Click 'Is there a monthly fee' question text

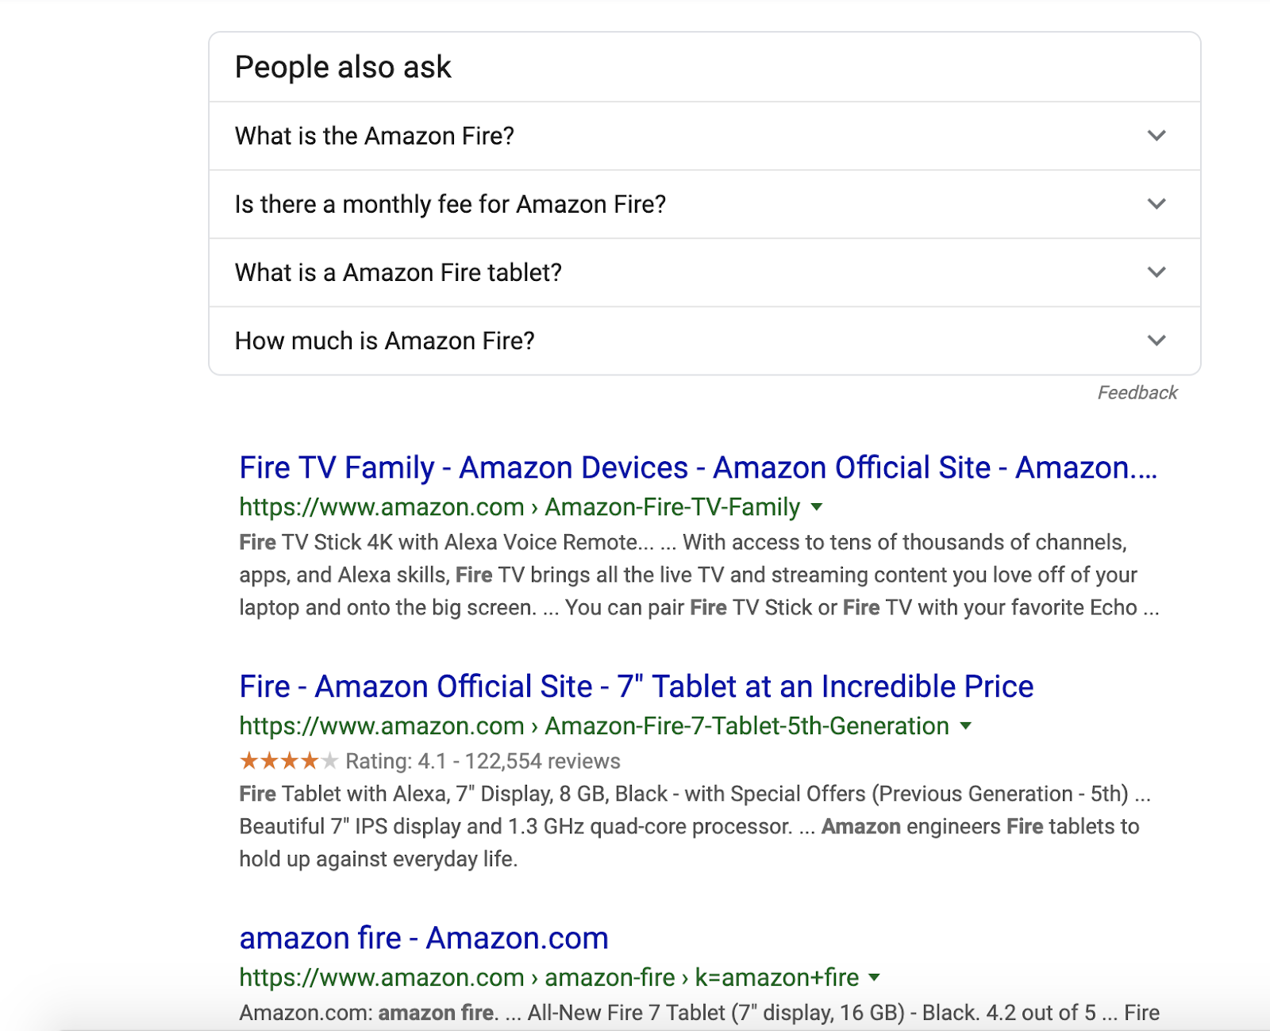(450, 204)
